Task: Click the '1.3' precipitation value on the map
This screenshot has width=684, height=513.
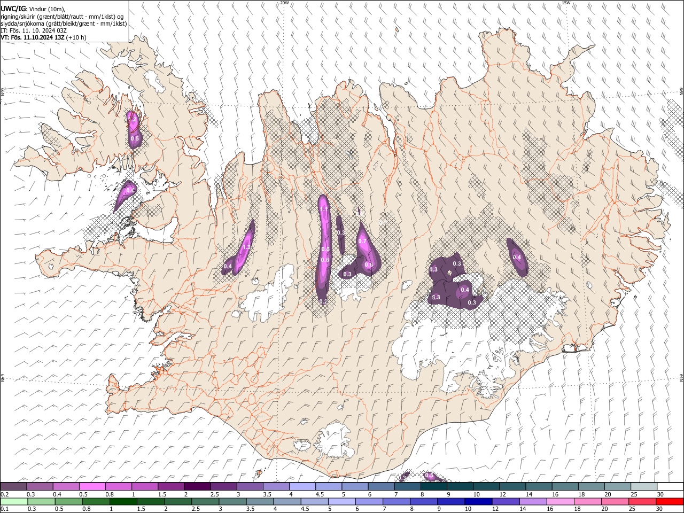Action: tap(246, 247)
